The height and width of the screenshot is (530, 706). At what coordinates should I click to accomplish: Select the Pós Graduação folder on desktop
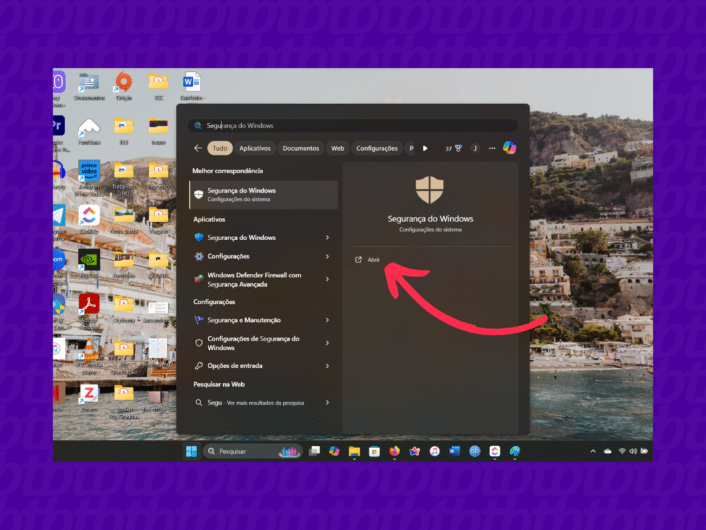[x=124, y=357]
